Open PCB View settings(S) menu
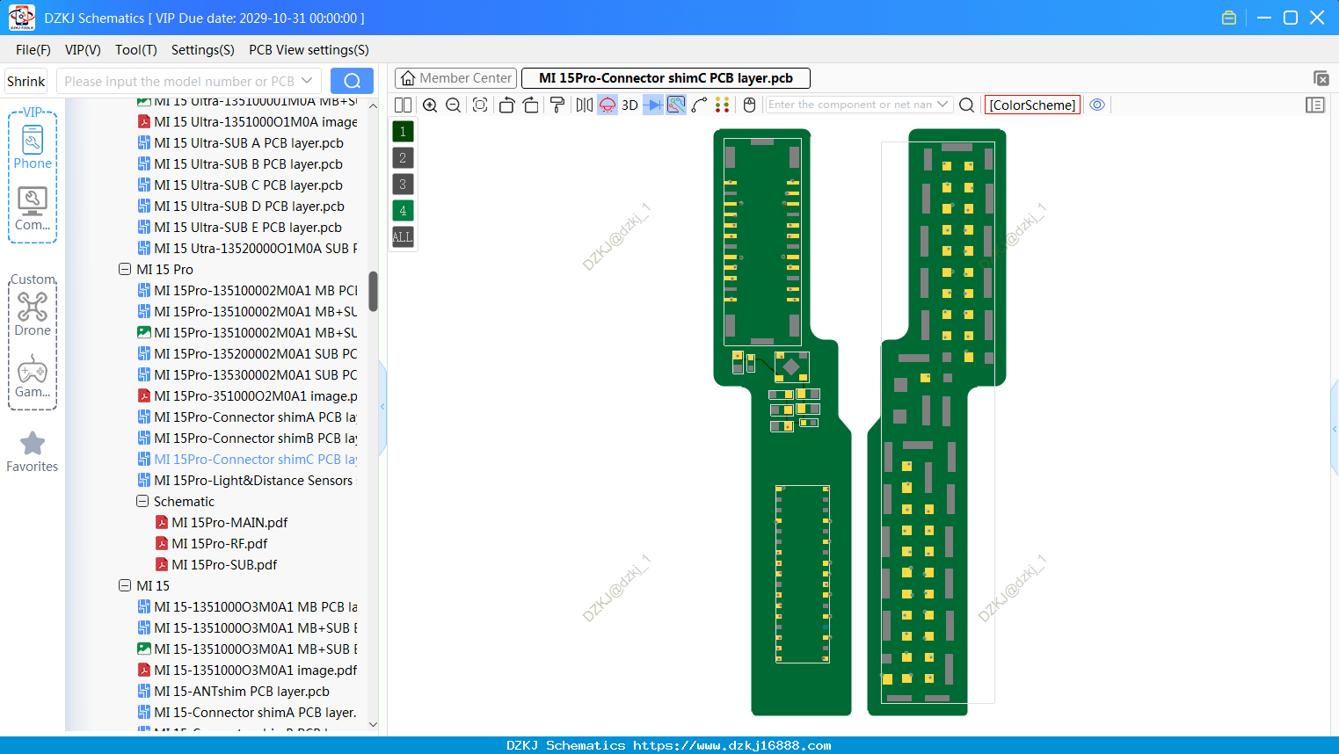 (x=309, y=50)
